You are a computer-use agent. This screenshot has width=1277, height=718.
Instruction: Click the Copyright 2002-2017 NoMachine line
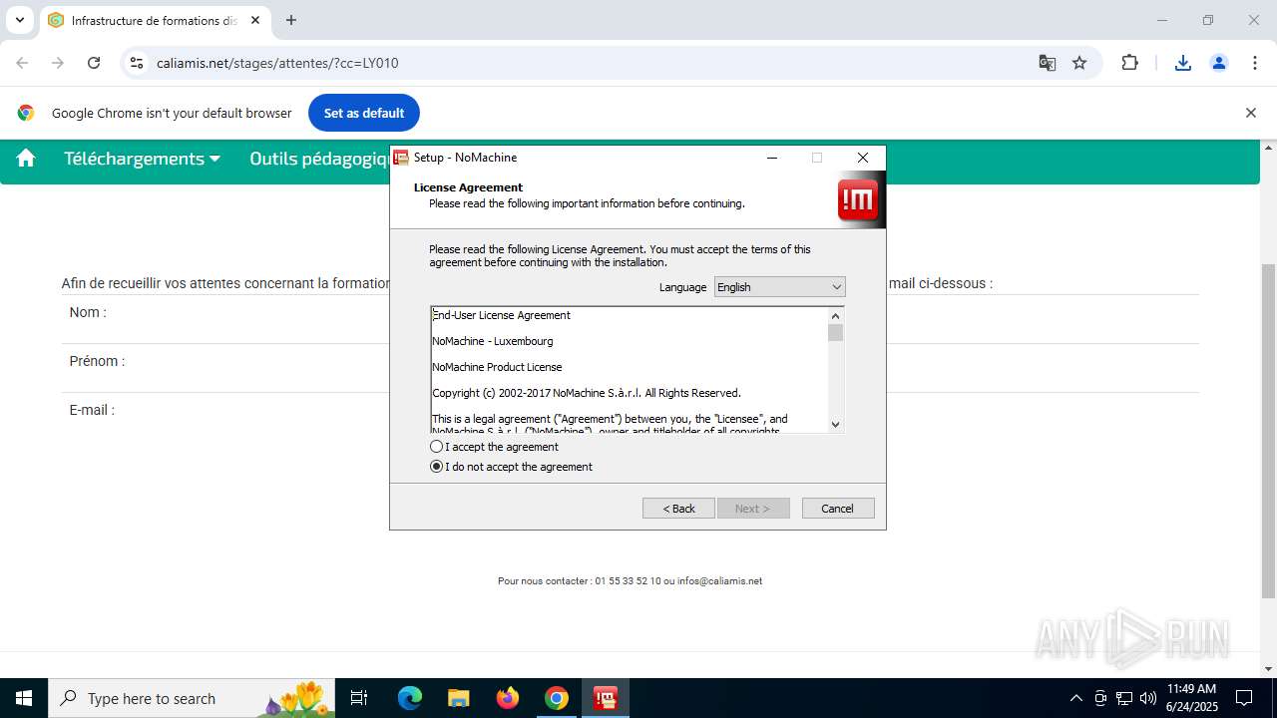(587, 393)
